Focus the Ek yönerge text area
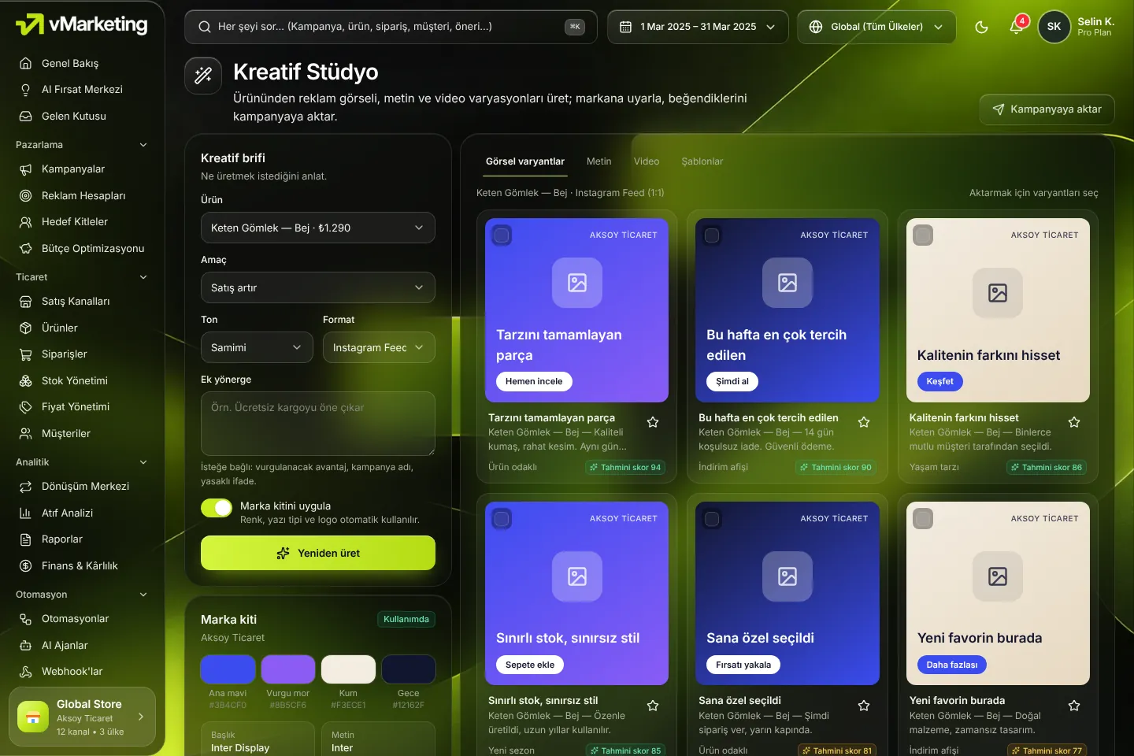Screen dimensions: 1134x756 [x=318, y=424]
